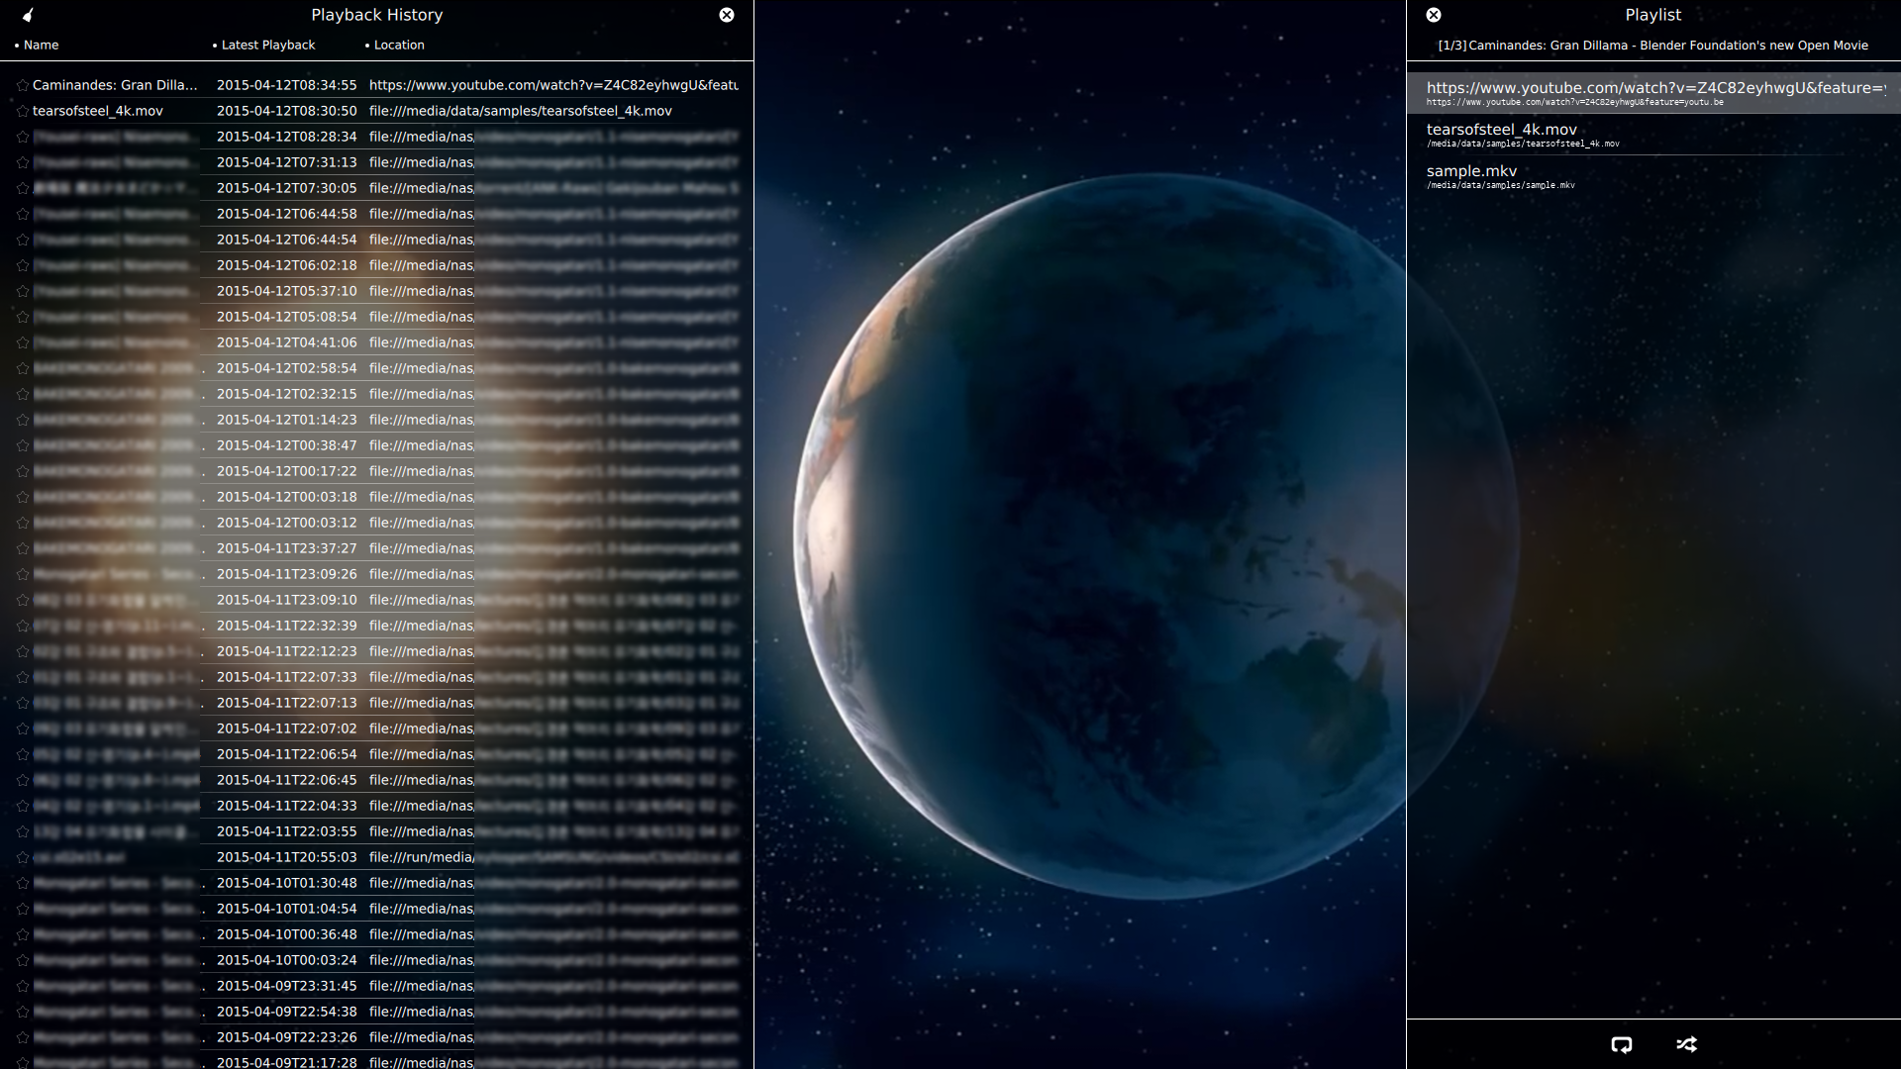The image size is (1901, 1069).
Task: Star the entry played 2015-04-11T20:55:03
Action: tap(22, 857)
